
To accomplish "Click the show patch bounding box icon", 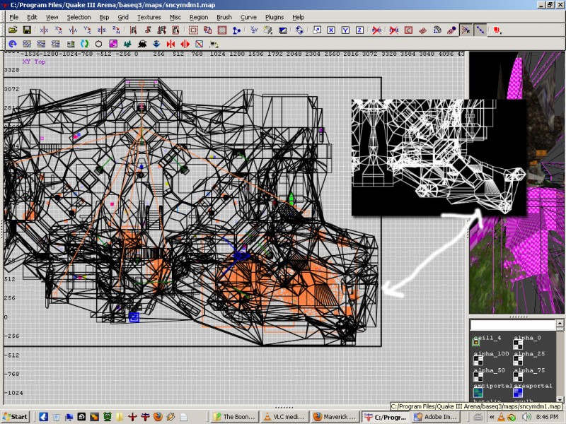I will [x=408, y=30].
